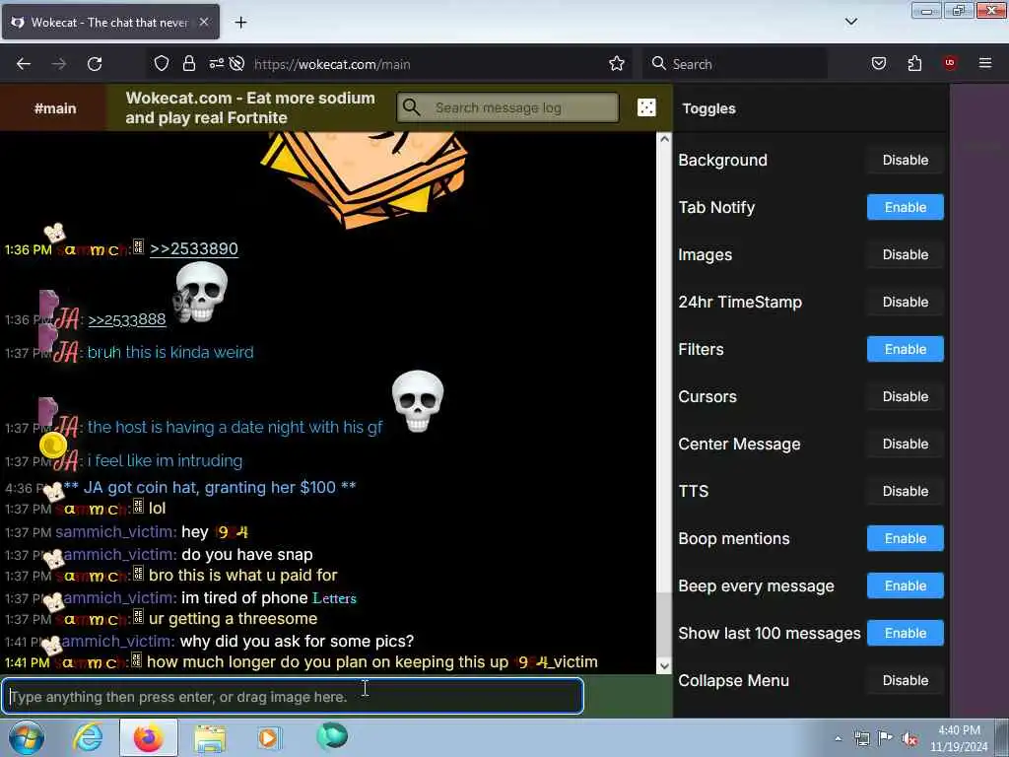Image resolution: width=1009 pixels, height=757 pixels.
Task: Click the muted volume tray icon
Action: pos(909,739)
